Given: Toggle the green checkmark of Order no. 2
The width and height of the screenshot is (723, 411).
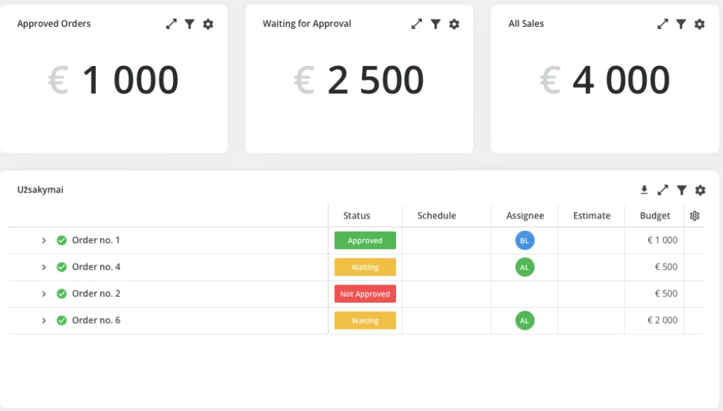Looking at the screenshot, I should coord(61,293).
